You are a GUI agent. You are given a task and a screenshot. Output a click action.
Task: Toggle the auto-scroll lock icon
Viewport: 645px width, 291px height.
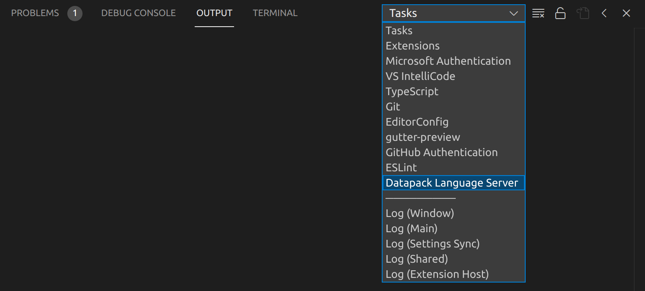[x=560, y=13]
